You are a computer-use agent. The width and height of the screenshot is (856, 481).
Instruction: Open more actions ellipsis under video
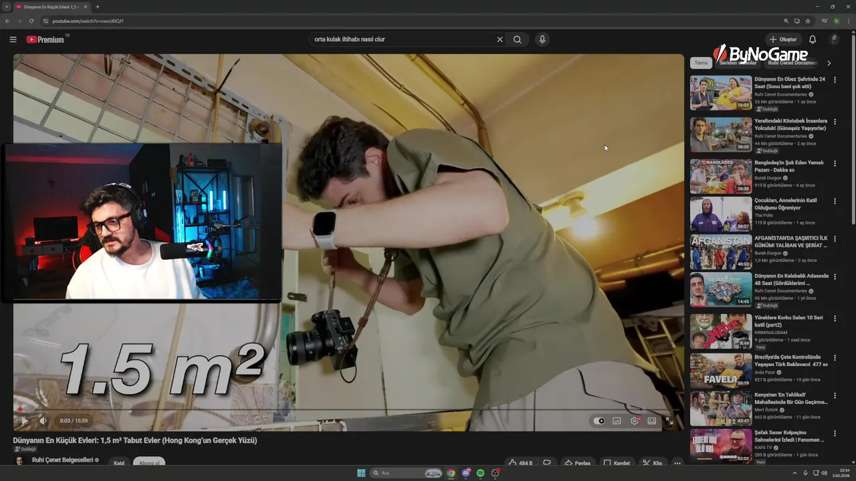coord(677,462)
